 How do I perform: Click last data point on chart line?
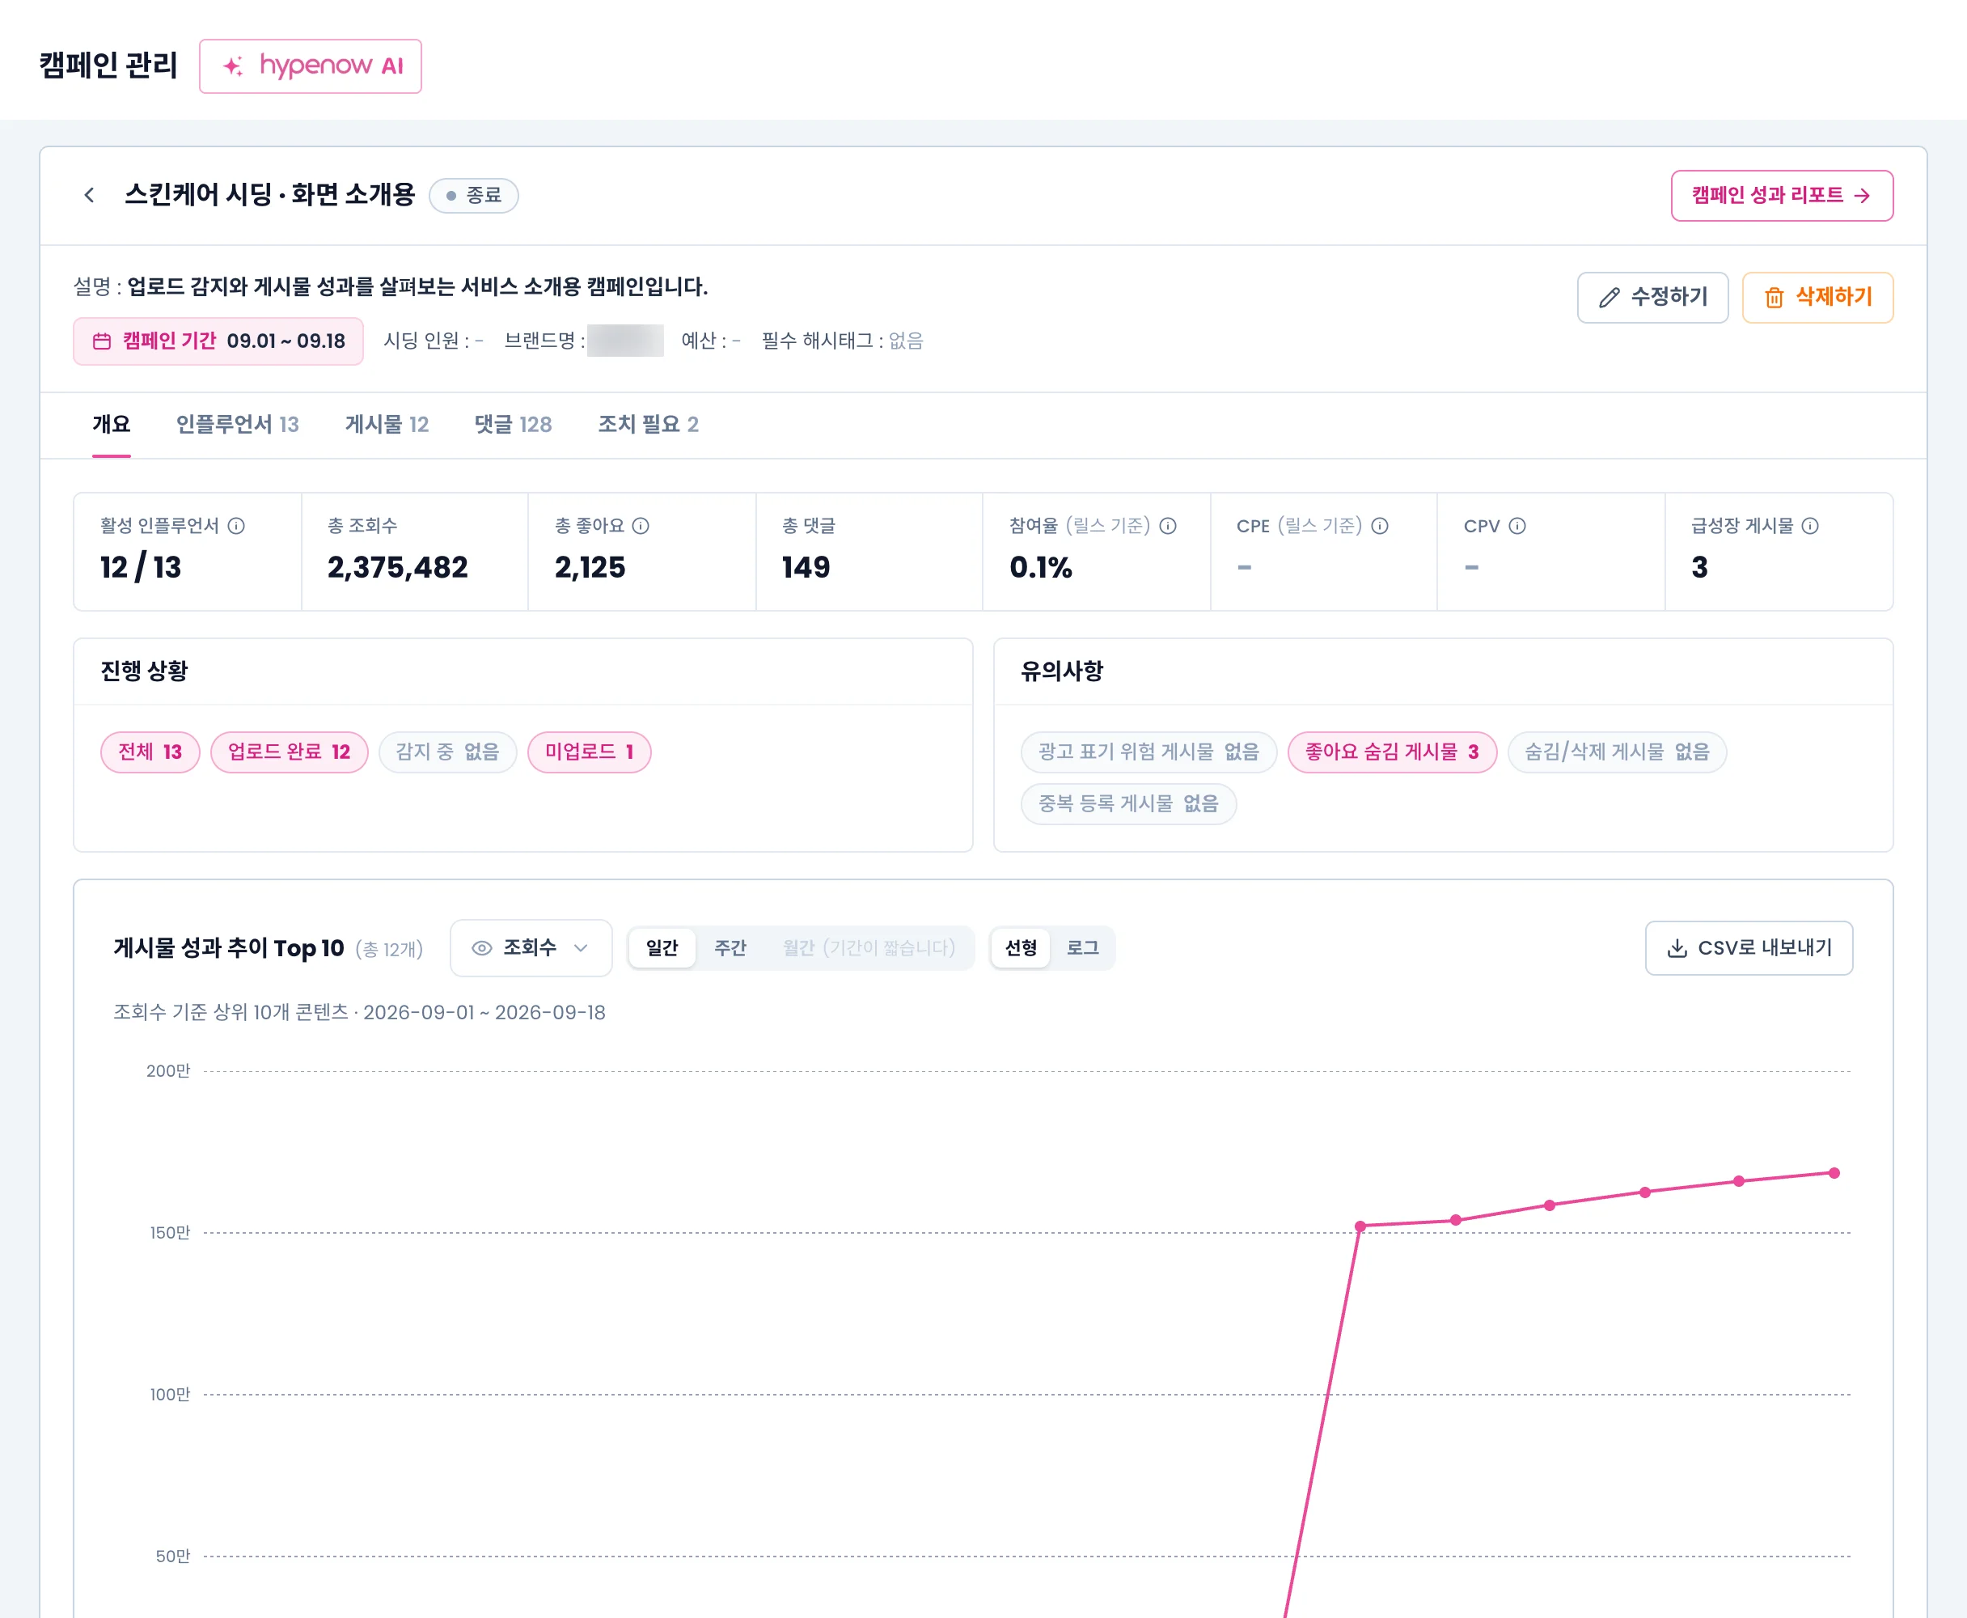click(x=1834, y=1173)
